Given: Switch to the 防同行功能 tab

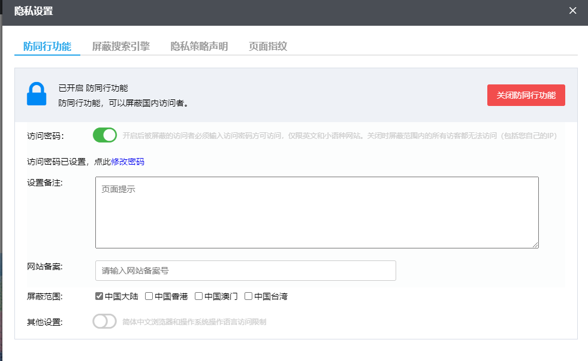Looking at the screenshot, I should (47, 46).
